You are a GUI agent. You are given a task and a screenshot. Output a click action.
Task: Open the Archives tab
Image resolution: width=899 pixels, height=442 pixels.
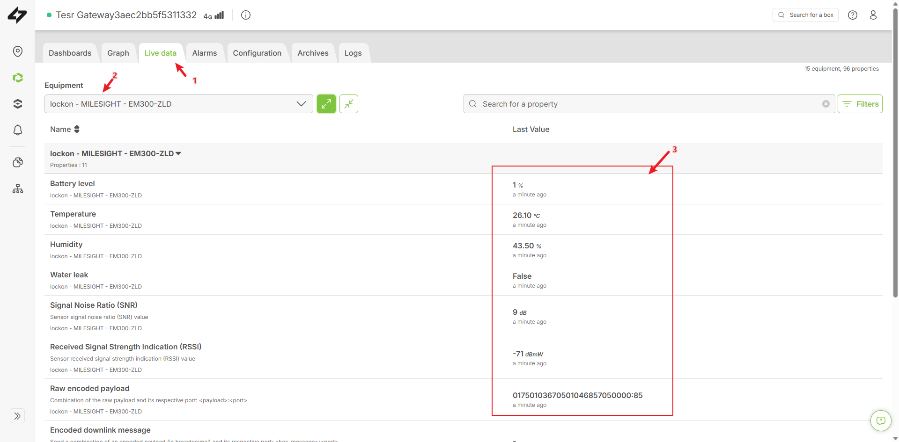[x=313, y=53]
